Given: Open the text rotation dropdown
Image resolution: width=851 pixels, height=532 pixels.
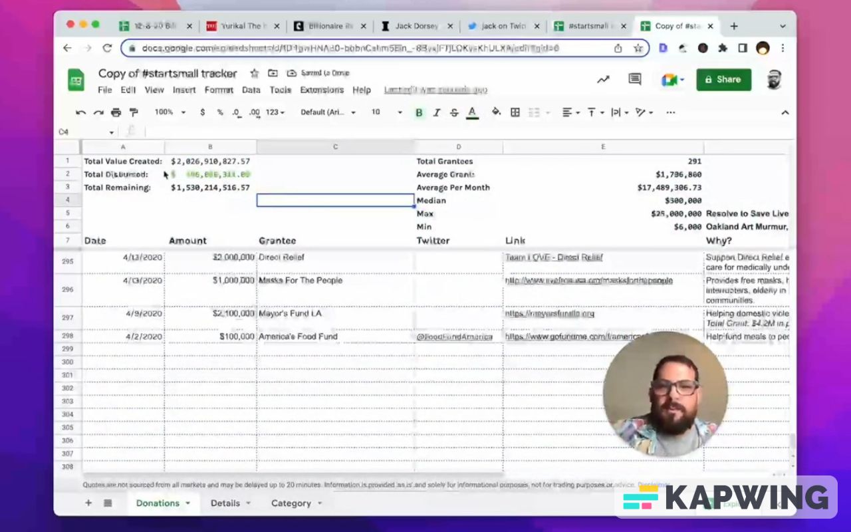Looking at the screenshot, I should 644,112.
